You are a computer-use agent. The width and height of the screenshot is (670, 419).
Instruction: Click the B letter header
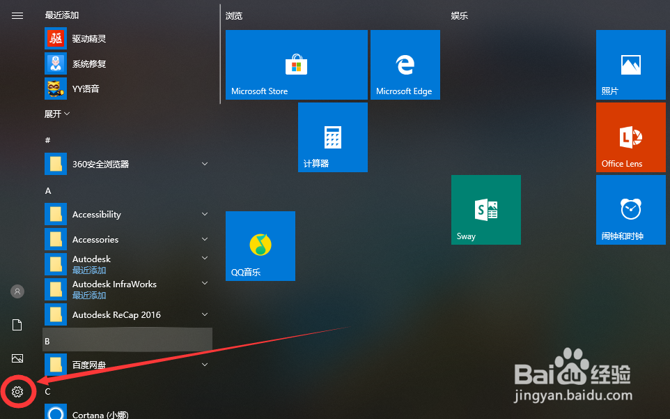[x=127, y=340]
